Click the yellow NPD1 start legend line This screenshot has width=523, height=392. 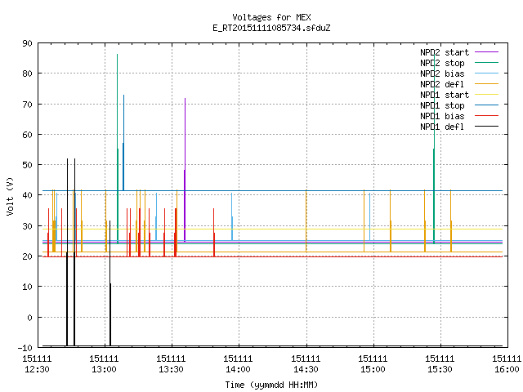tap(486, 95)
